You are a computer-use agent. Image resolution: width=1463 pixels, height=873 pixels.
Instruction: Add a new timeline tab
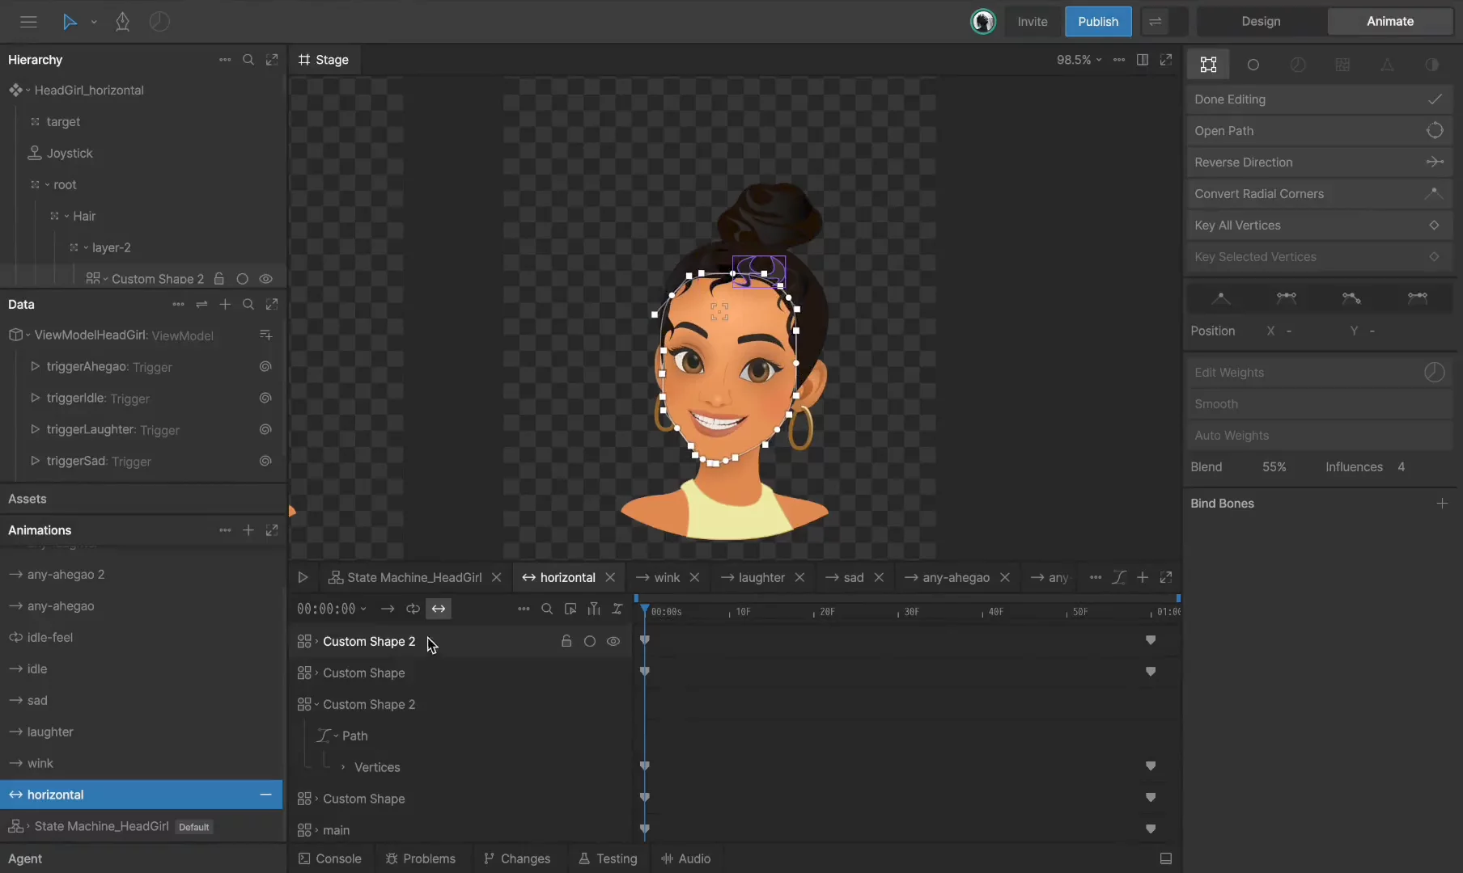(1143, 577)
